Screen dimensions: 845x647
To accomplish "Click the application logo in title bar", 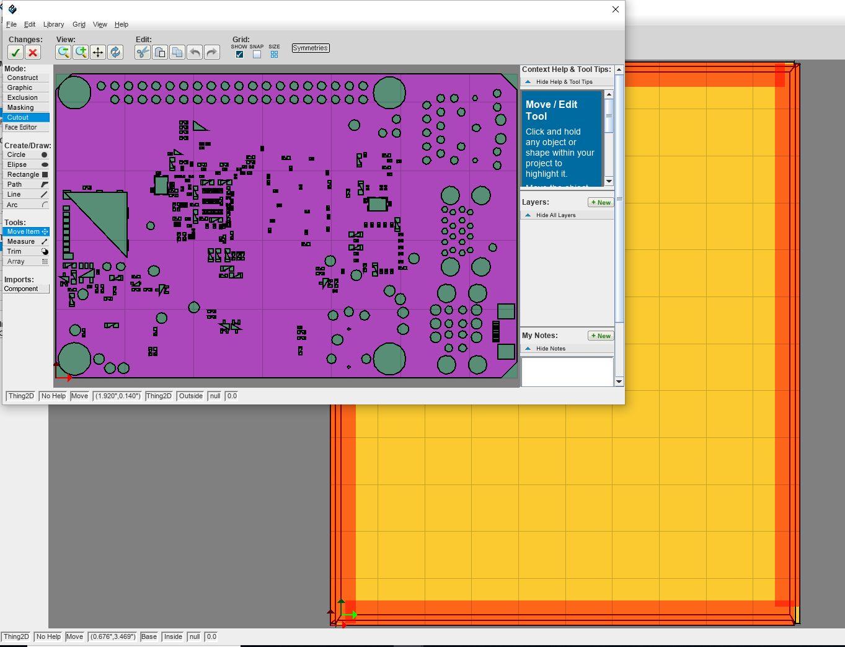I will (12, 9).
